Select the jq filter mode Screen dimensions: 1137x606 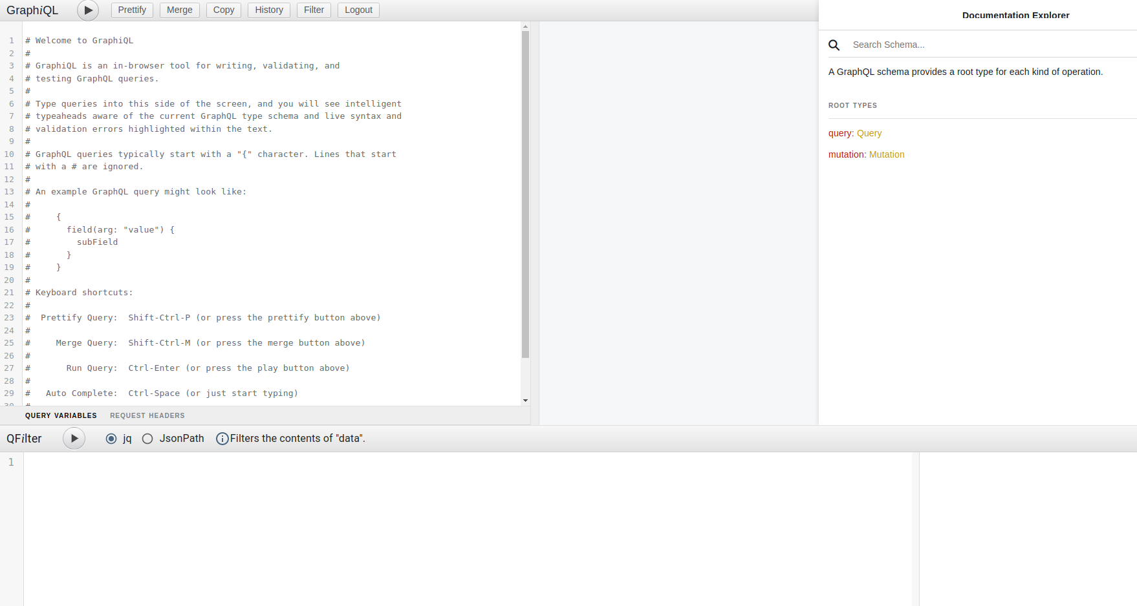111,438
